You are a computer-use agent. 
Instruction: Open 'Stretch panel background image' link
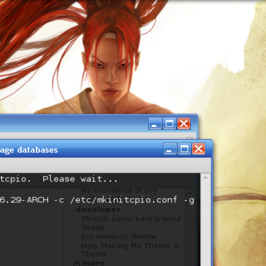click(x=131, y=223)
